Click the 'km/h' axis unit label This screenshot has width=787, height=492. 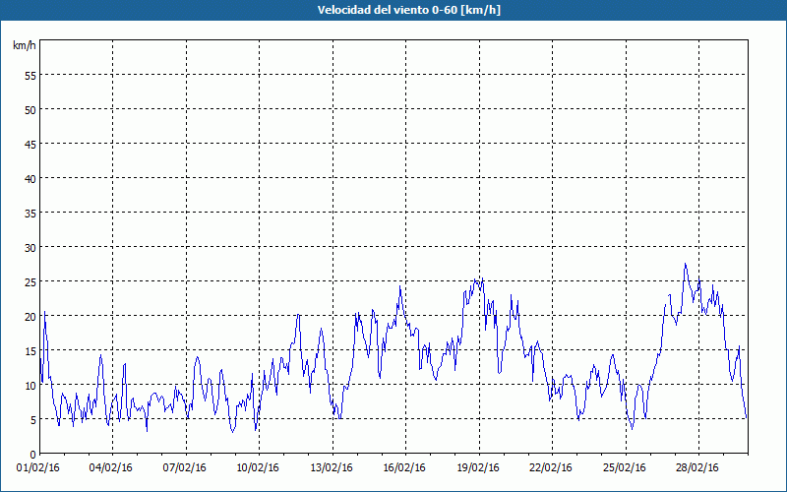pos(25,45)
